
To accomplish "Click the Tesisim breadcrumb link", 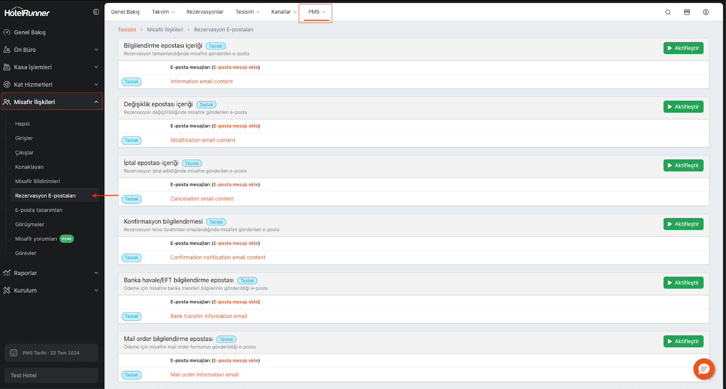I will click(x=127, y=29).
